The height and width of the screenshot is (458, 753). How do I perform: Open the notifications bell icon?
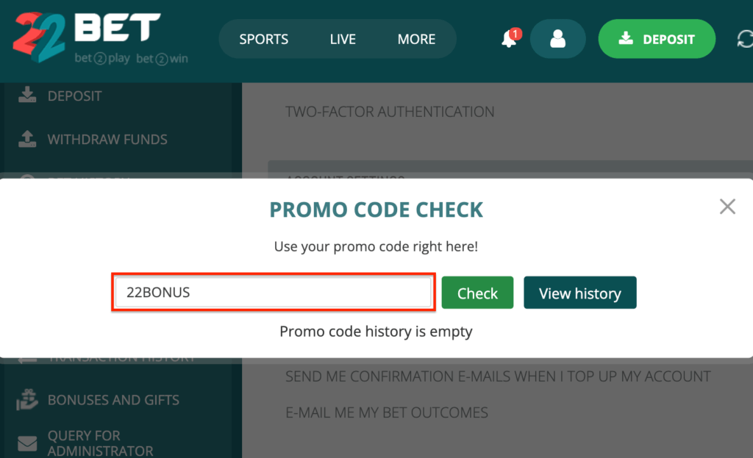(x=510, y=38)
